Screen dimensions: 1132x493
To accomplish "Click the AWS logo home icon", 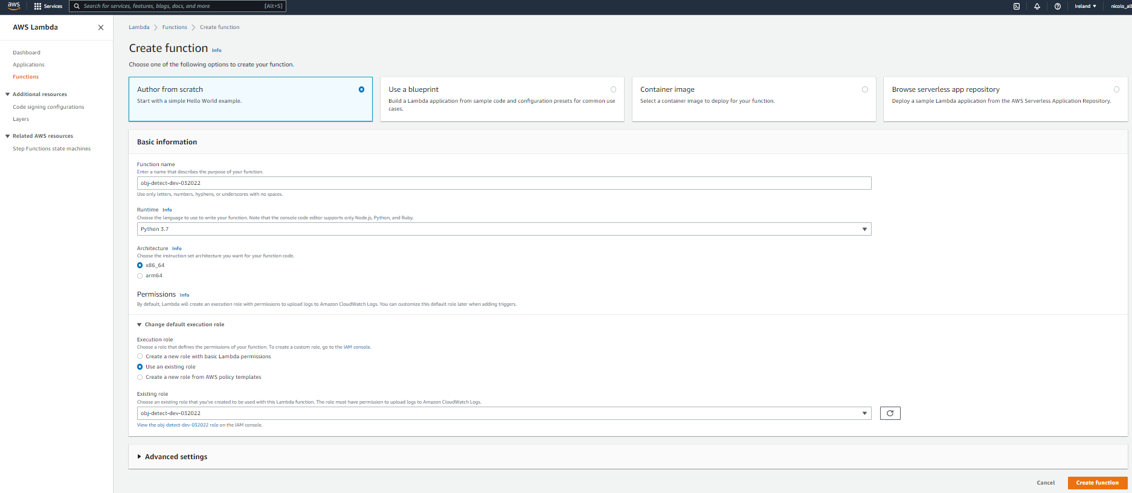I will 14,6.
